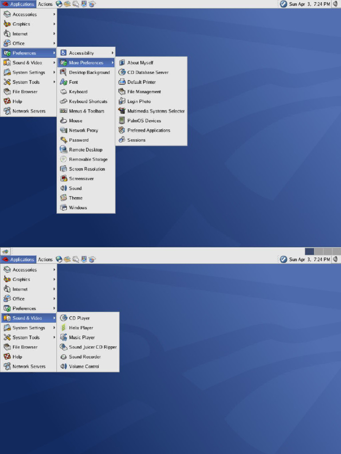Image resolution: width=341 pixels, height=454 pixels.
Task: Open the Login Photo setting
Action: (x=151, y=102)
